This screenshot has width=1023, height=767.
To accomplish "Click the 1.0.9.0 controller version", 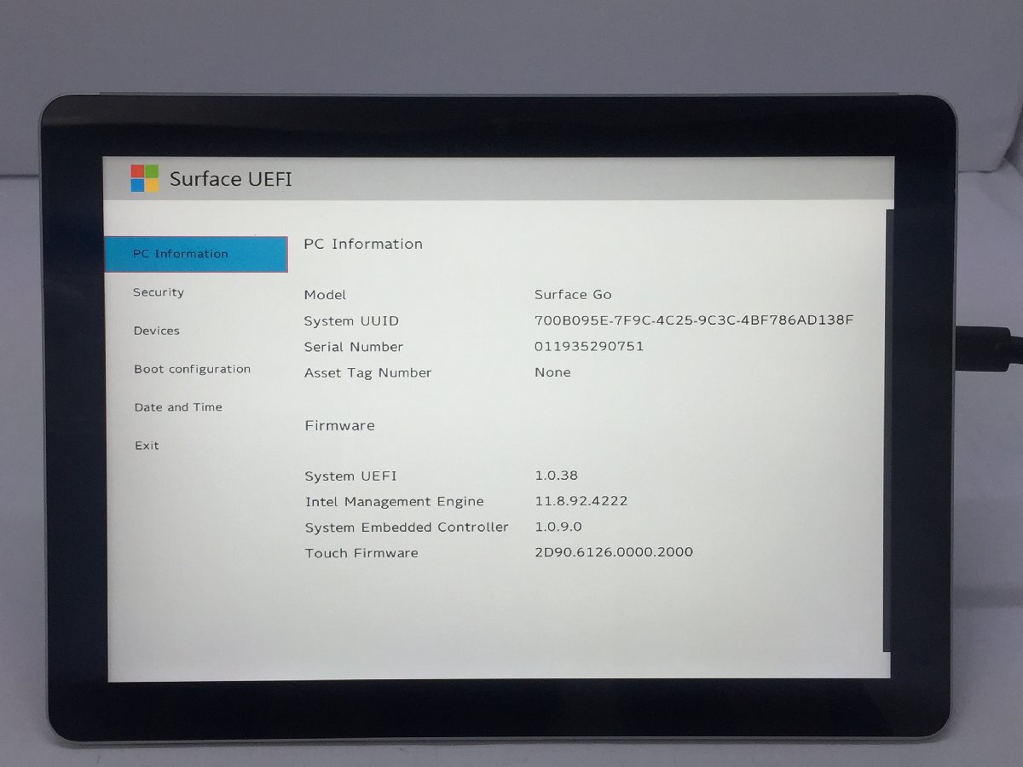I will point(558,527).
